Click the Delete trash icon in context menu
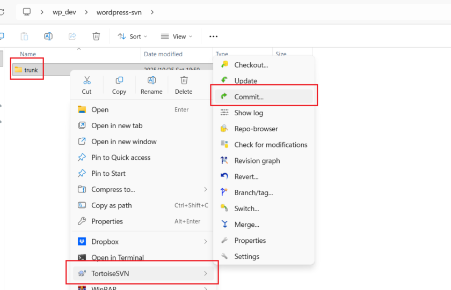This screenshot has width=451, height=290. (184, 80)
